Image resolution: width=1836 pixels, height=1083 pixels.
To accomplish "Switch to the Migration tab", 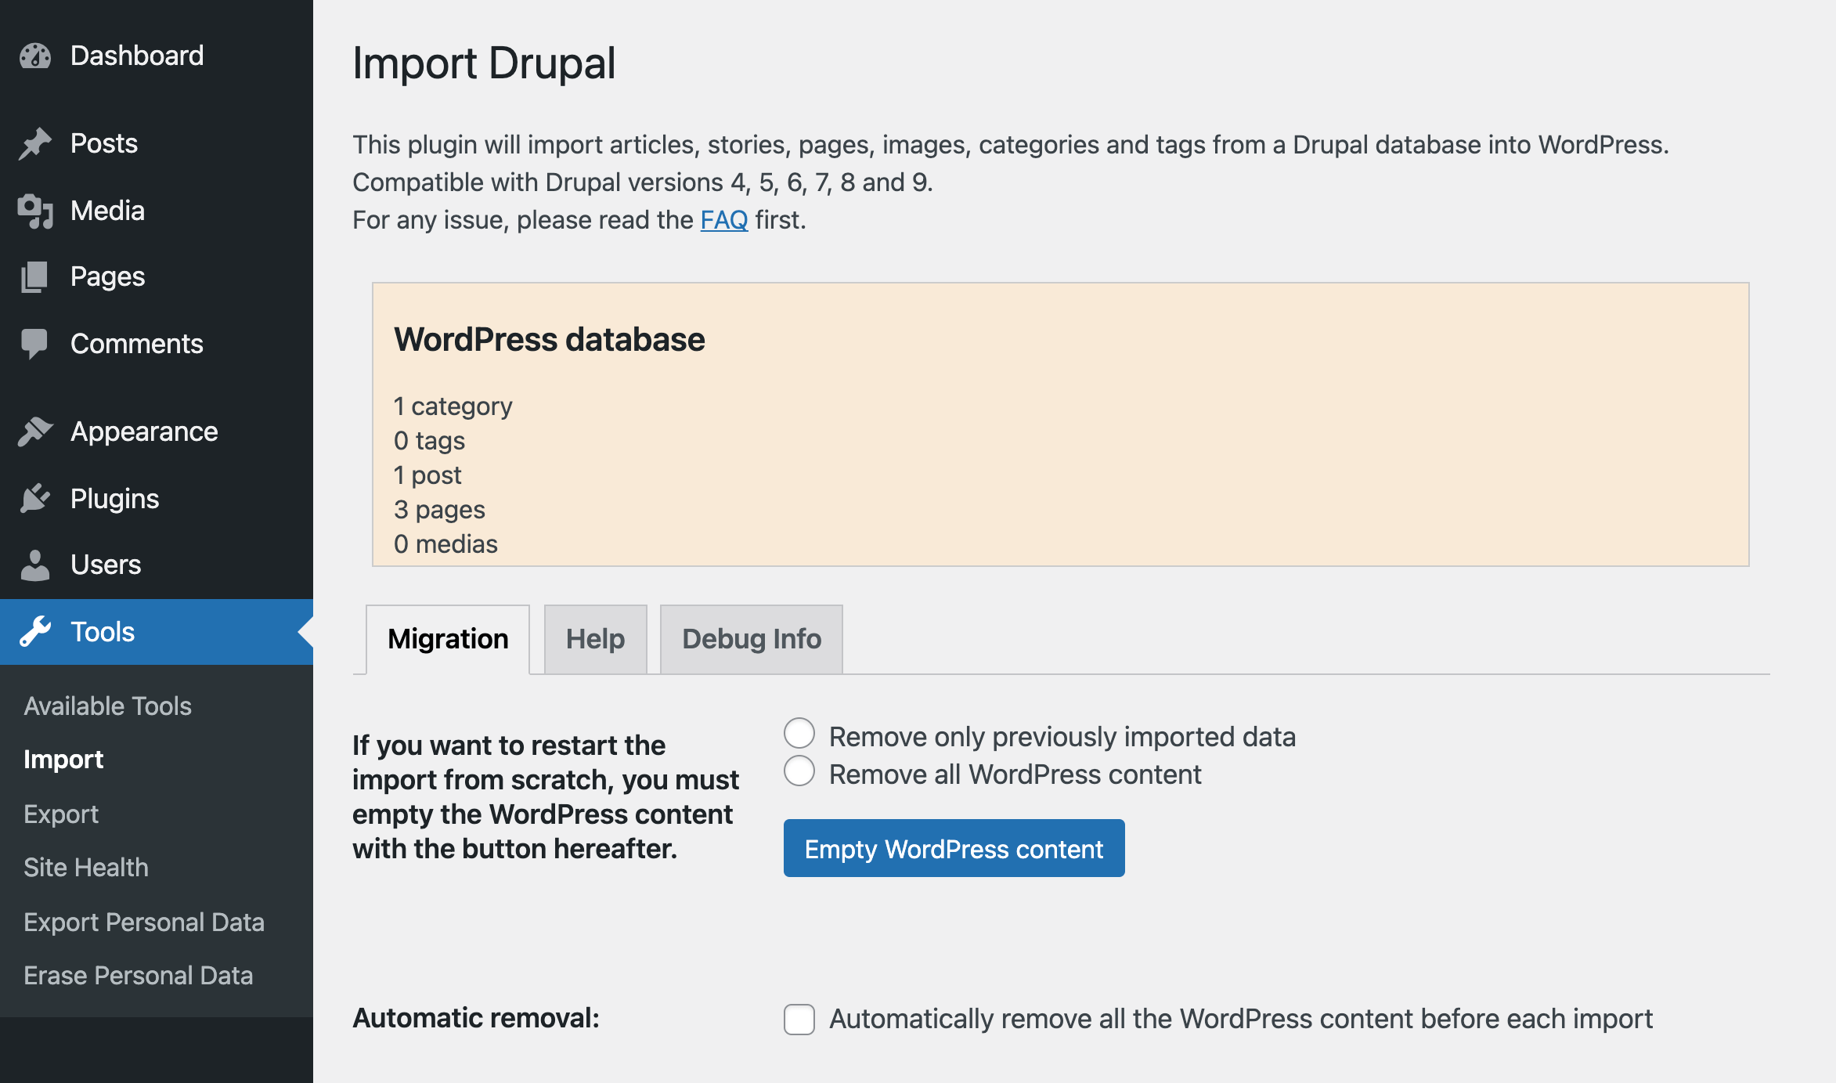I will click(448, 639).
